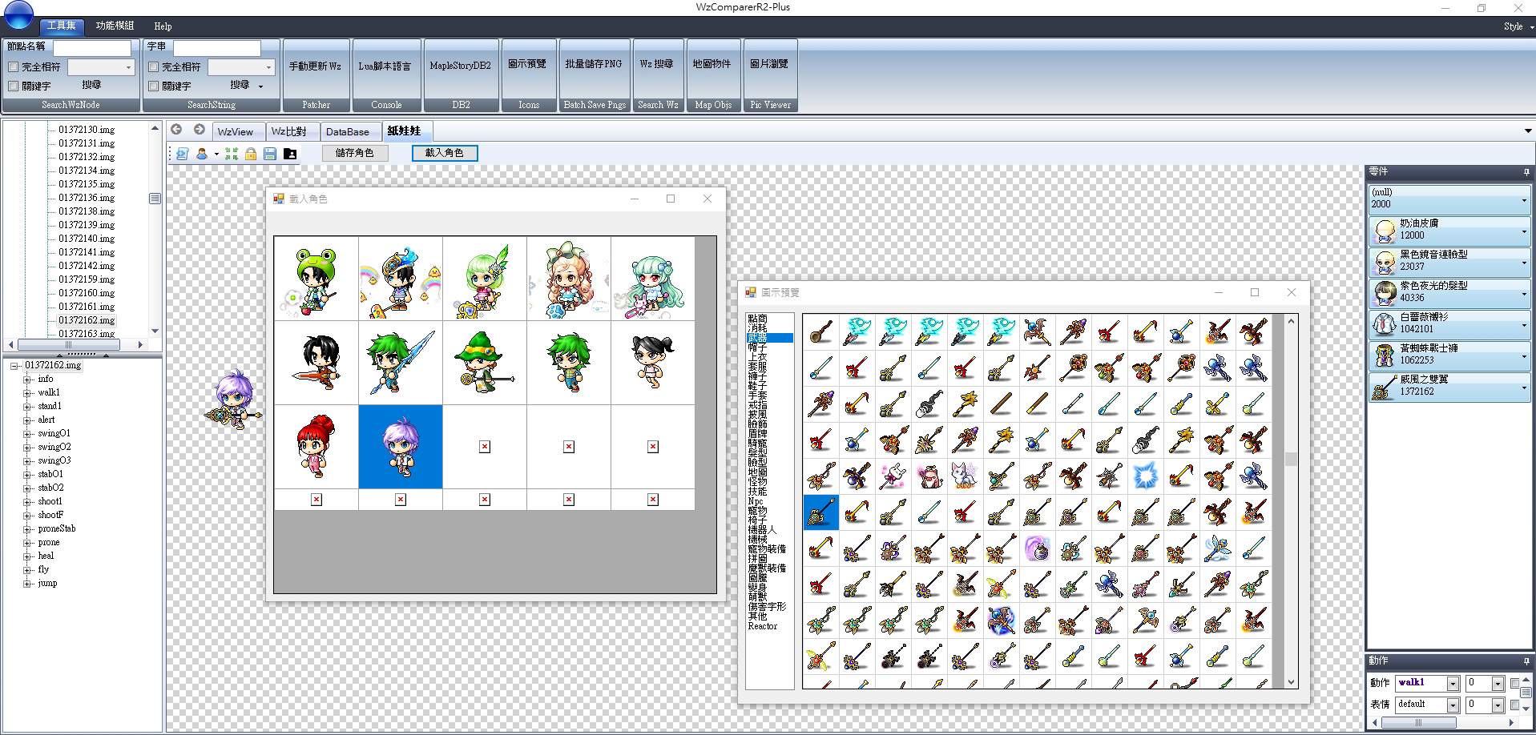Select the highlighted purple-haired character thumbnail
The height and width of the screenshot is (735, 1536).
tap(401, 447)
